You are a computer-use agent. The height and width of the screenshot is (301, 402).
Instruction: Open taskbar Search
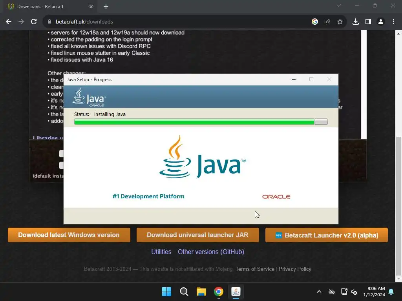click(184, 292)
